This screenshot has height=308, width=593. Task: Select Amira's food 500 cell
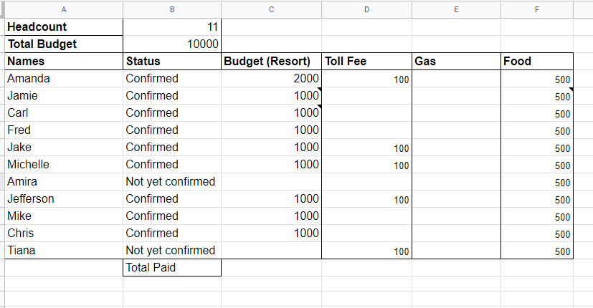coord(537,182)
